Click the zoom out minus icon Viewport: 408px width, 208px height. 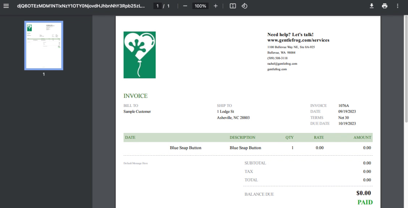(x=185, y=6)
